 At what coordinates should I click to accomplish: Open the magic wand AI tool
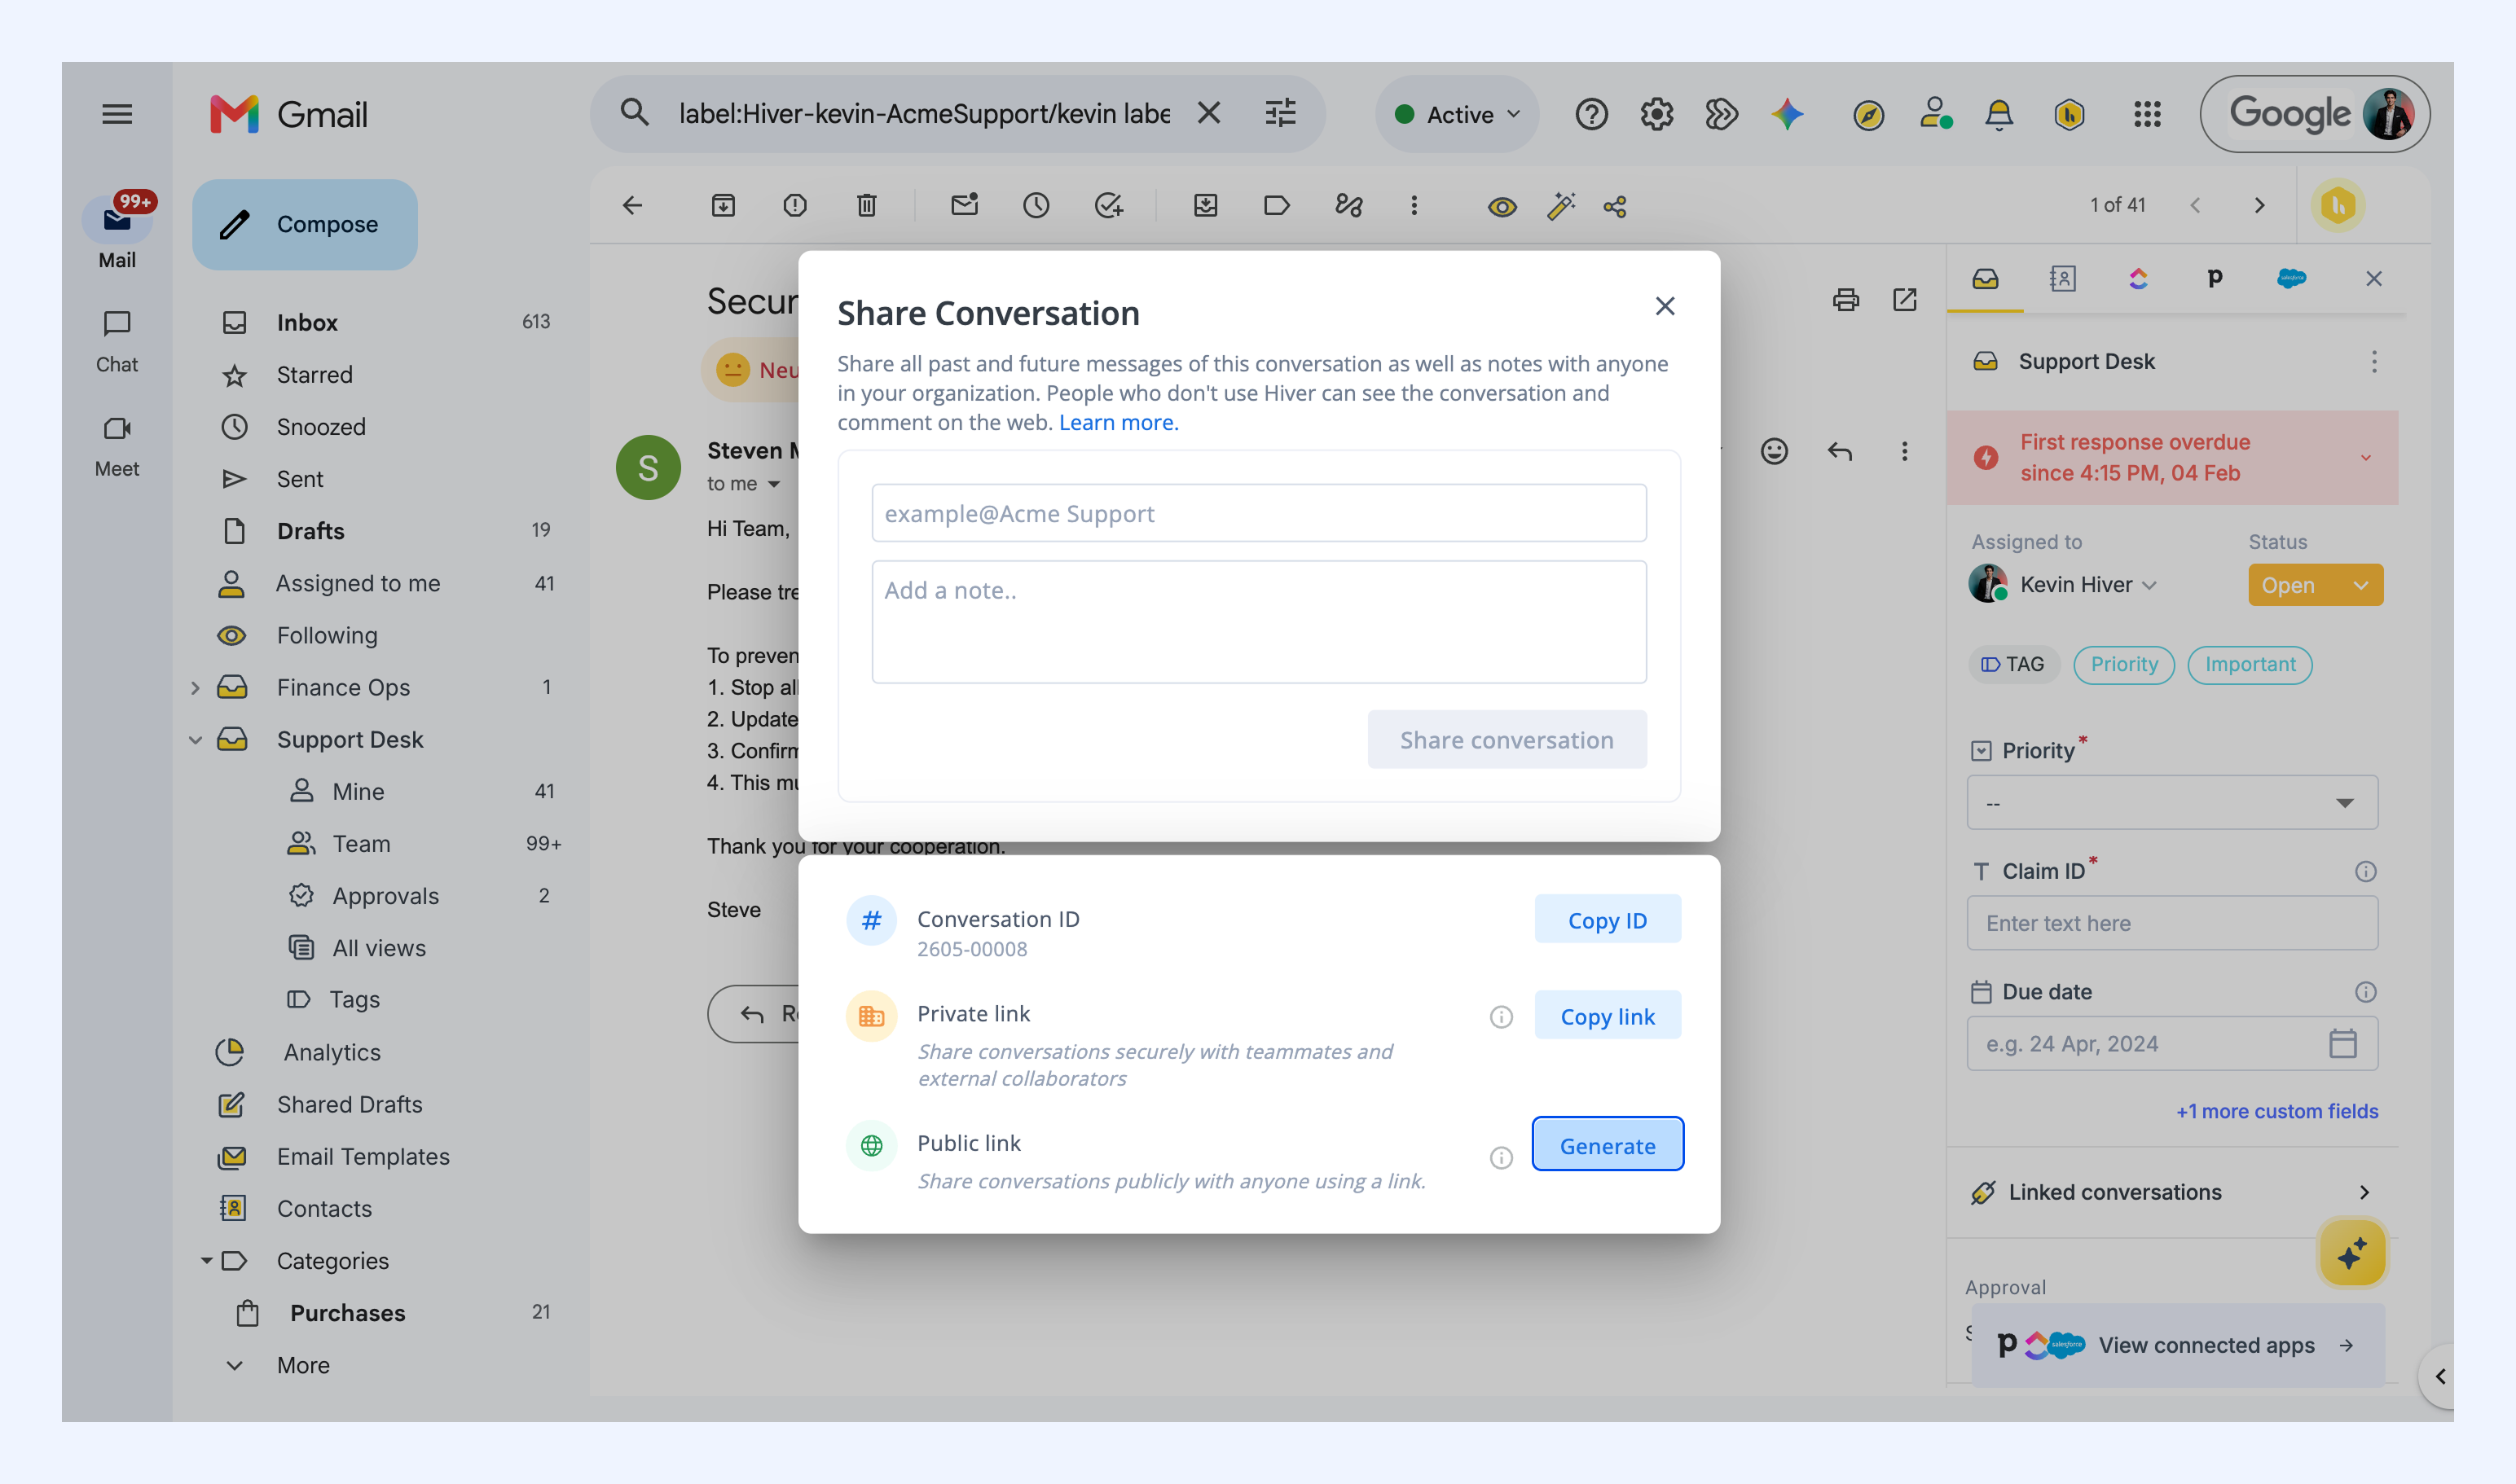point(1560,206)
